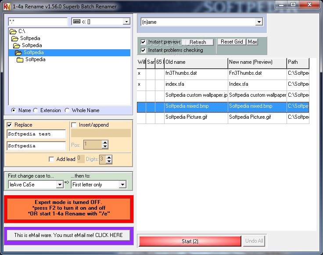The height and width of the screenshot is (255, 323).
Task: Click the *.* file filter field
Action: point(38,22)
